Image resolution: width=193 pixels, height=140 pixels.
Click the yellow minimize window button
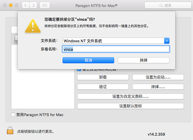point(11,5)
